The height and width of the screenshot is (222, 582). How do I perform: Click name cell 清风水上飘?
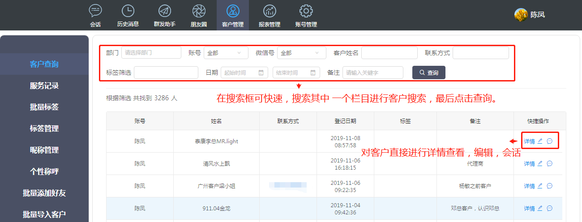coord(216,164)
